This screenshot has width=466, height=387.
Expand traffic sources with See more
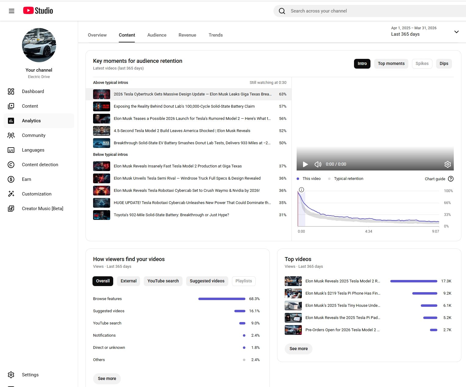pos(107,378)
